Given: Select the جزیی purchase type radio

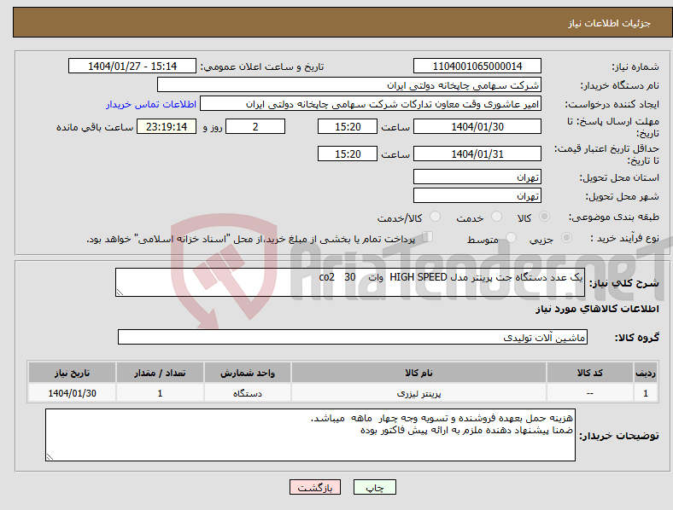Looking at the screenshot, I should pos(566,237).
